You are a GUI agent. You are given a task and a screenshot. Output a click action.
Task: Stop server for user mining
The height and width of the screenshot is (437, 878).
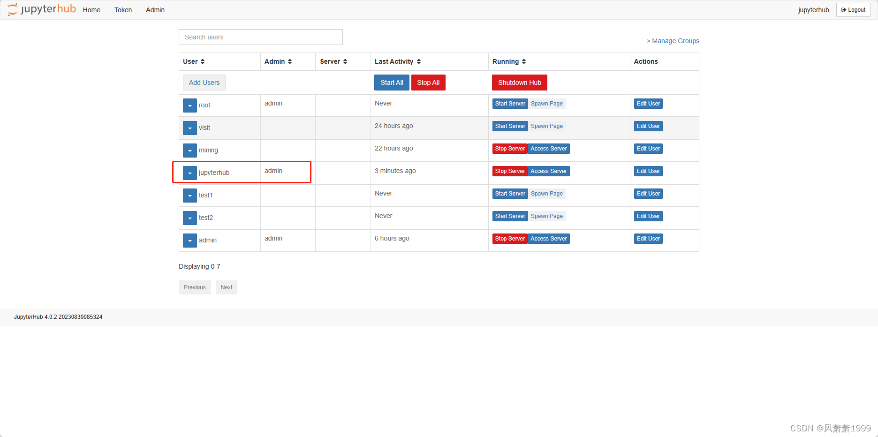pyautogui.click(x=510, y=149)
